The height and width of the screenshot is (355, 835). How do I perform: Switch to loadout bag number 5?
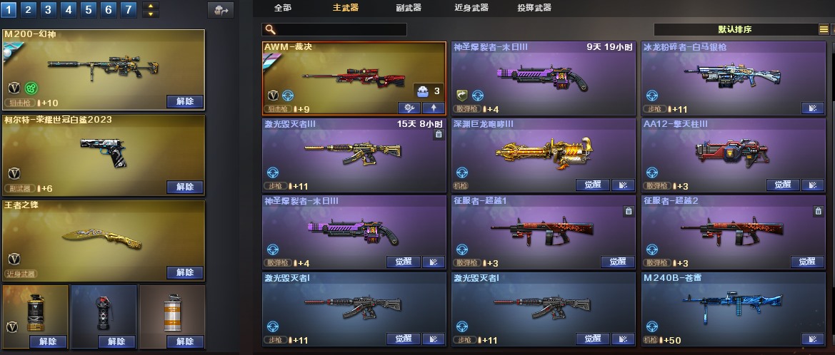tap(89, 9)
